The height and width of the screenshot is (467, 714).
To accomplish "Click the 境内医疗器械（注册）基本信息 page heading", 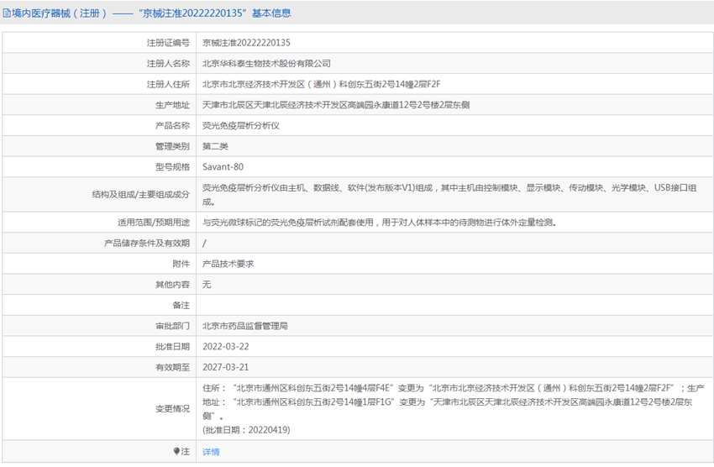I will click(151, 13).
